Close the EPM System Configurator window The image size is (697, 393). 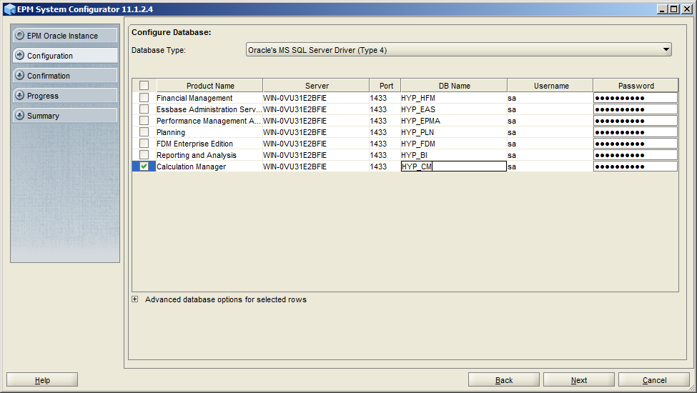pyautogui.click(x=686, y=9)
